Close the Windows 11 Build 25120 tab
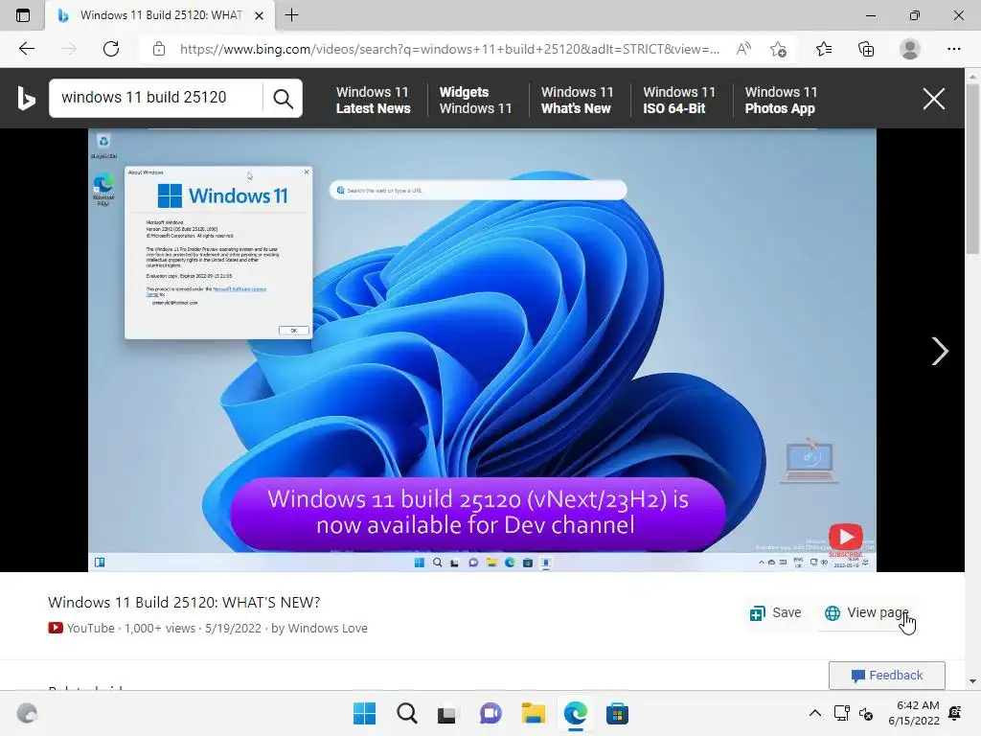Screen dimensions: 981x736 [x=259, y=15]
